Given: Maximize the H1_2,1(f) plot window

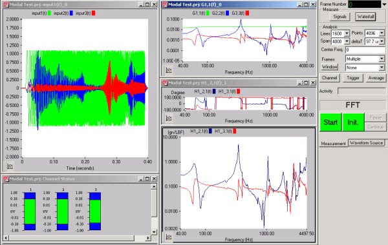Looking at the screenshot, I should (307, 83).
